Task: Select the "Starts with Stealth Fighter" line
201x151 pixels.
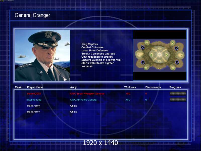Action: coord(97,63)
